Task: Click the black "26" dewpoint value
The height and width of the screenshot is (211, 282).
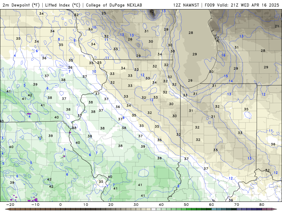Action: [130, 39]
